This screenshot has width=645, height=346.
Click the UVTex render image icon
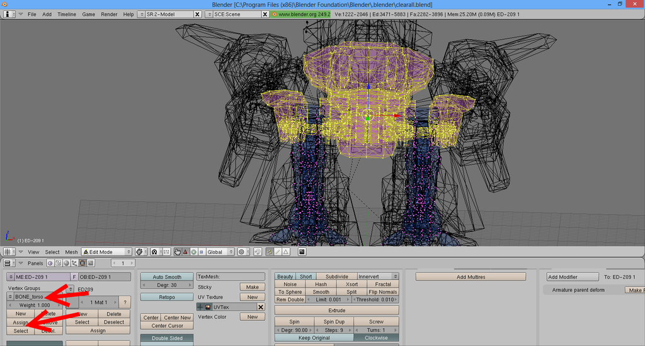tap(208, 307)
